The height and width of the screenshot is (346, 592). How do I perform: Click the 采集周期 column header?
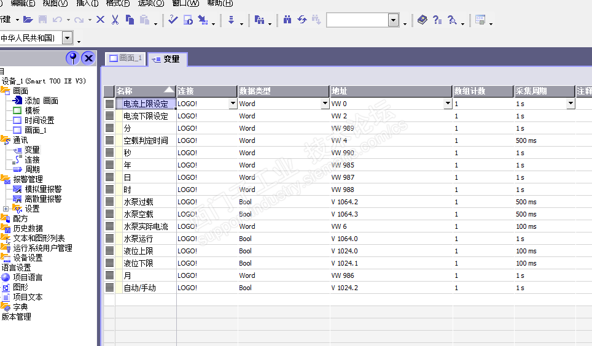pyautogui.click(x=545, y=91)
